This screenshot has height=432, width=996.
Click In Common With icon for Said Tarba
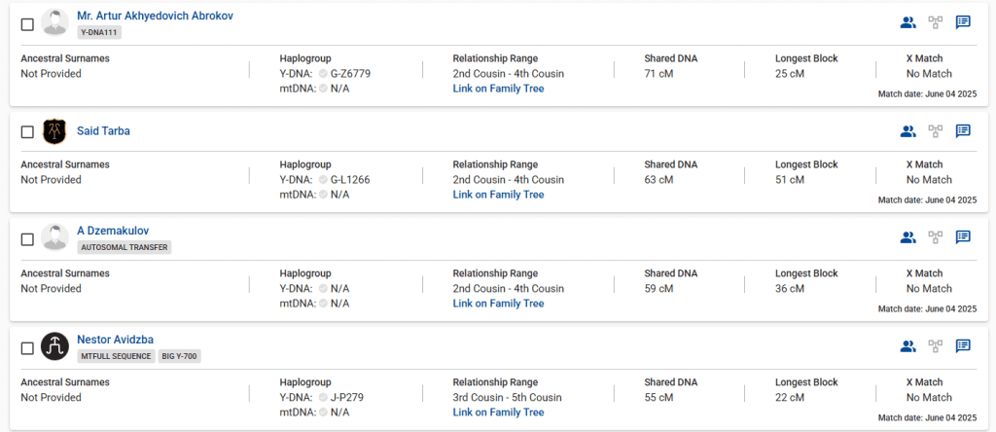click(908, 131)
